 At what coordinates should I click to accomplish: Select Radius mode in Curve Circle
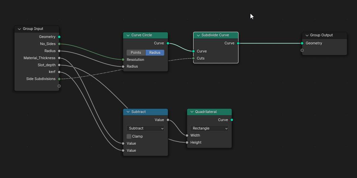tap(155, 52)
